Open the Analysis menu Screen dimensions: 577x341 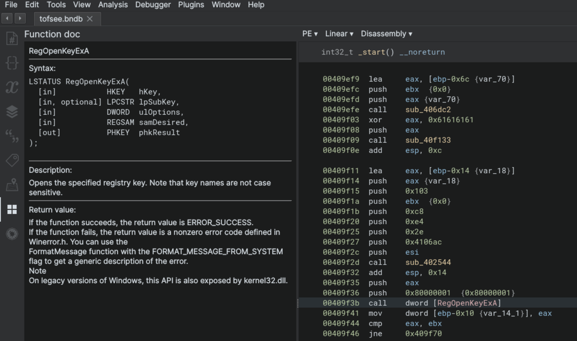(x=112, y=5)
